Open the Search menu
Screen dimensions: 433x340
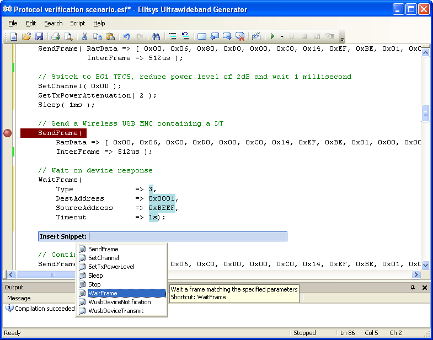[x=54, y=23]
